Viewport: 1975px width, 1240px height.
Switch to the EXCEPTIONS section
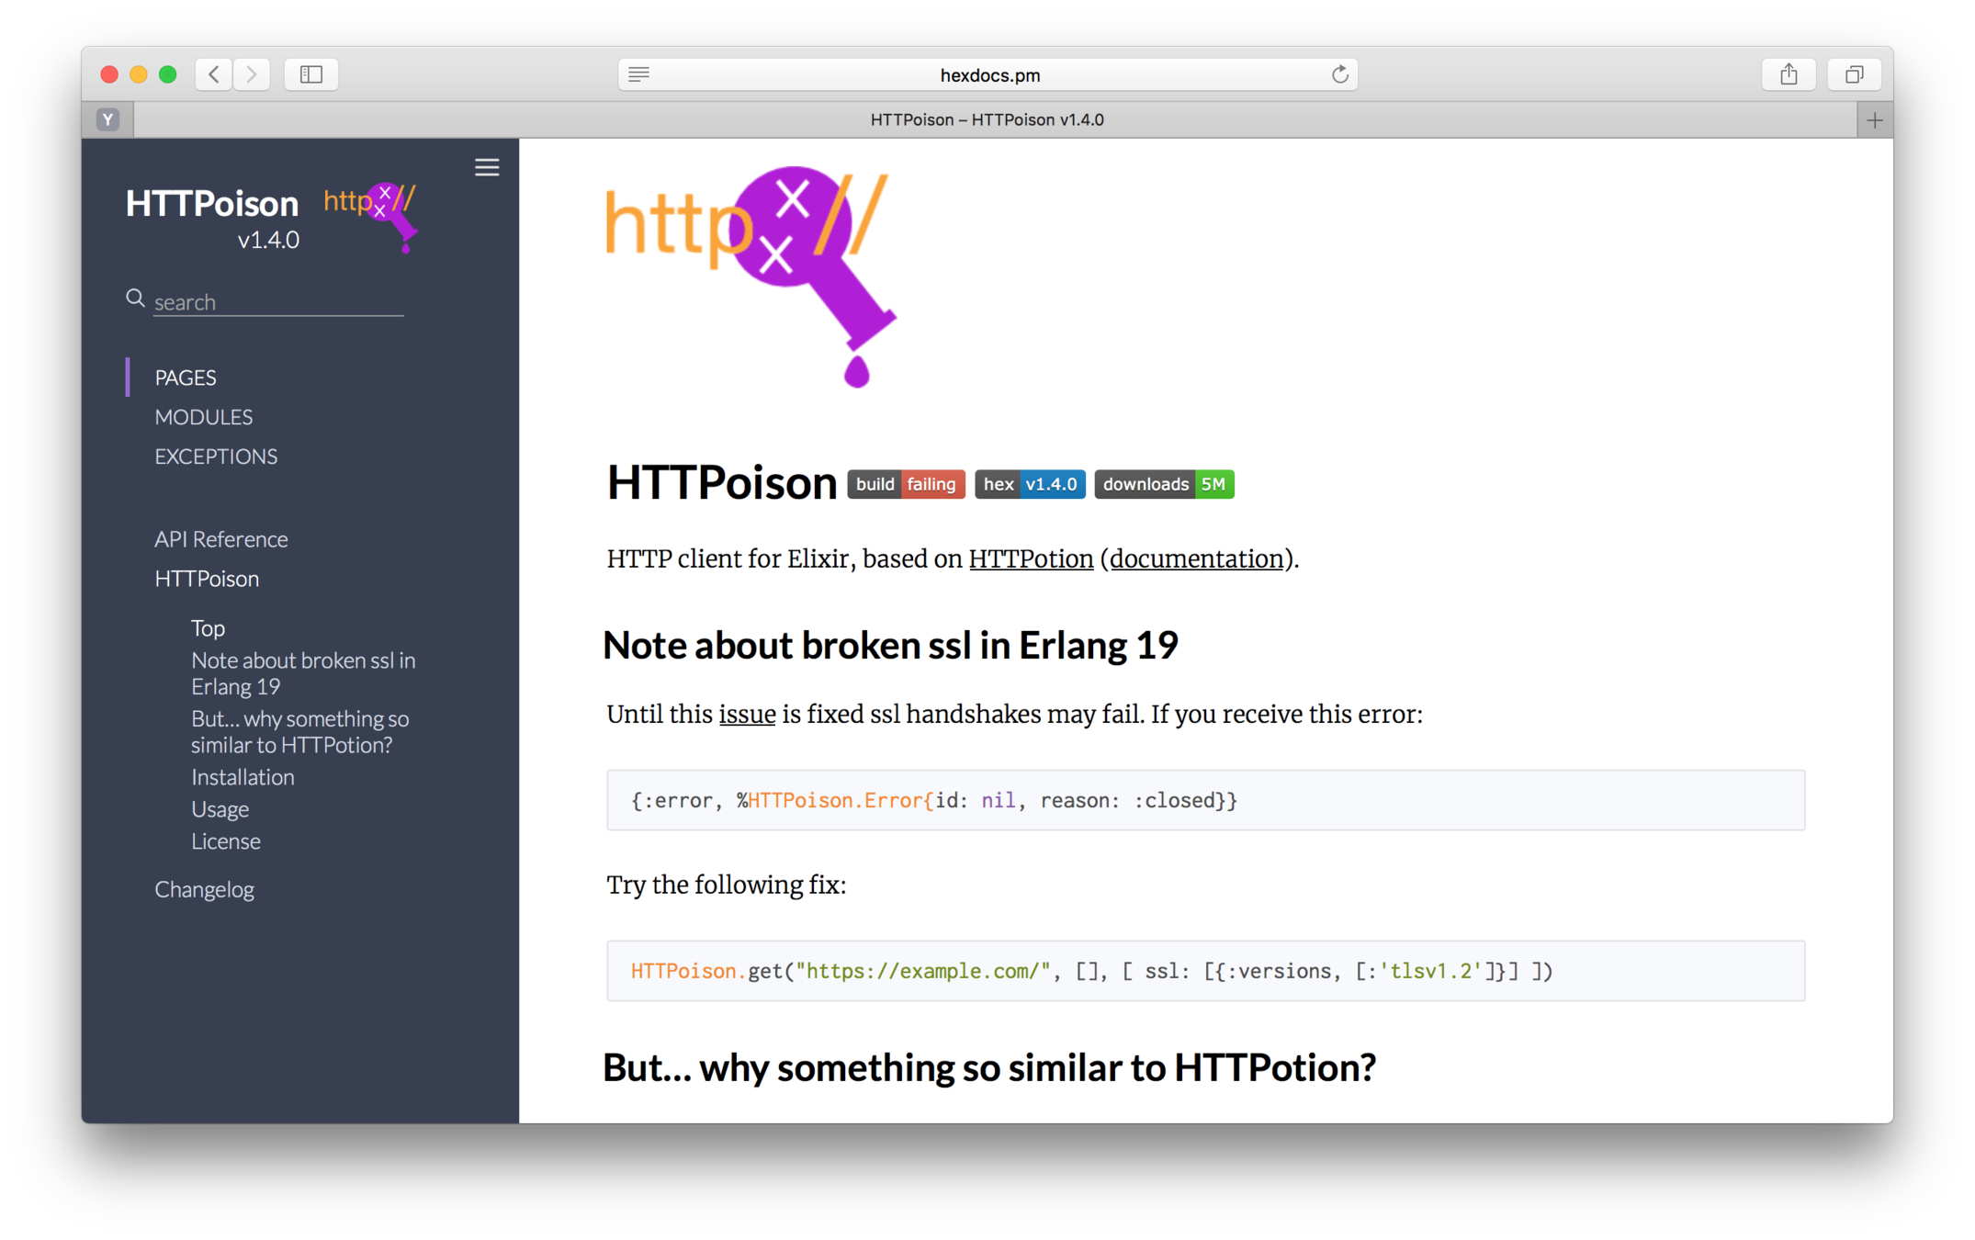[x=216, y=457]
